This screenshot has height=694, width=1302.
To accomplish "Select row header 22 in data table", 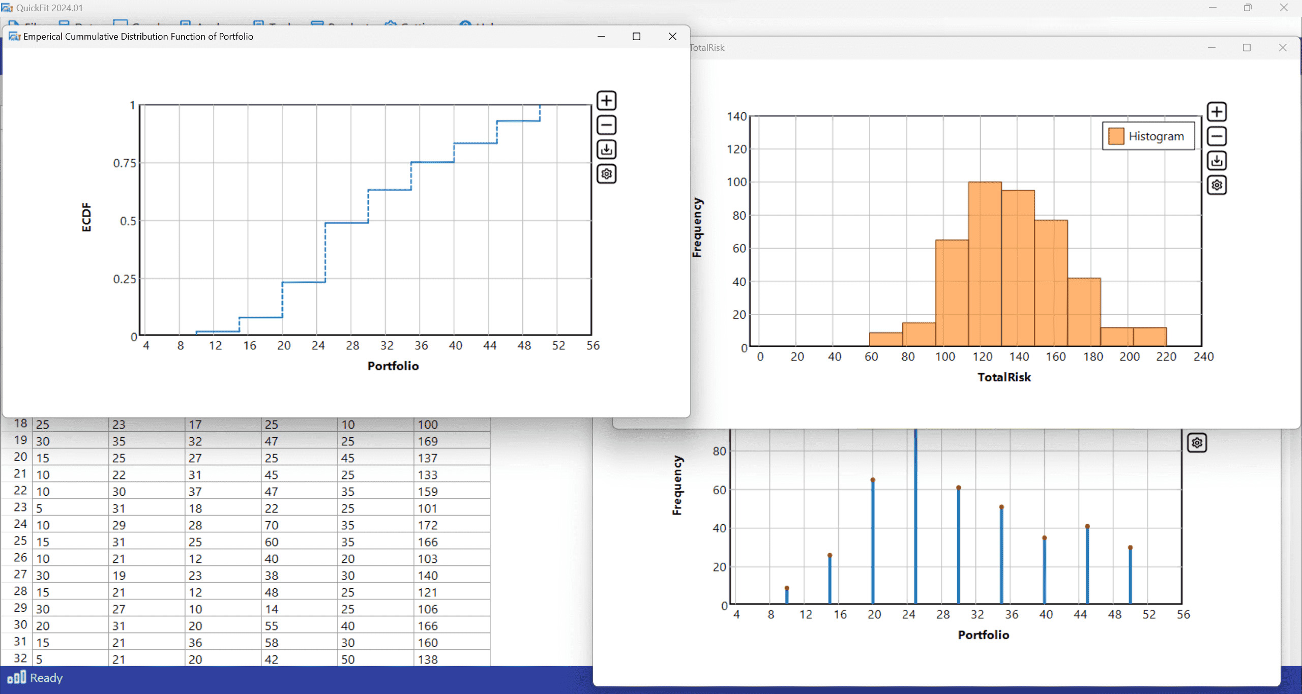I will click(x=17, y=491).
